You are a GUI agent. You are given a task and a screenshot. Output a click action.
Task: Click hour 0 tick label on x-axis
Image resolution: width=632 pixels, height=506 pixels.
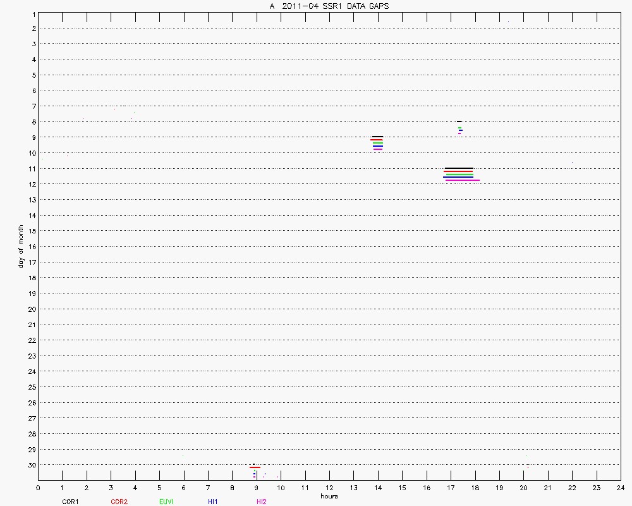click(x=38, y=488)
